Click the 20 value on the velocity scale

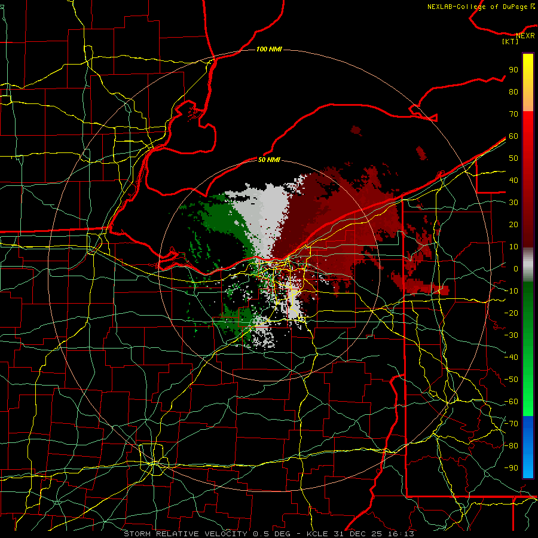click(513, 225)
